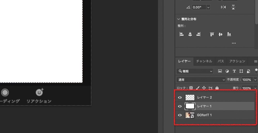
Task: Click the three-dots more options button
Action: 234,43
